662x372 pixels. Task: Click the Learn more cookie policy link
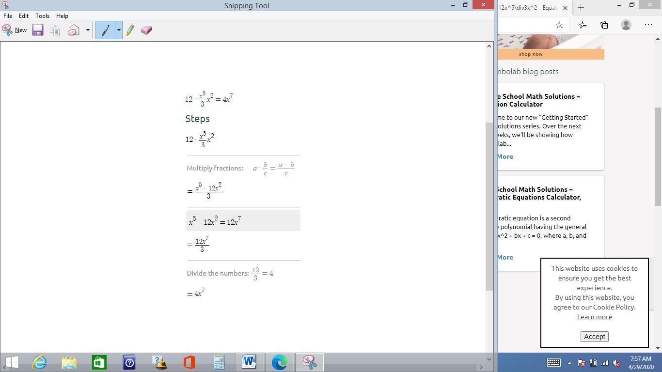594,317
